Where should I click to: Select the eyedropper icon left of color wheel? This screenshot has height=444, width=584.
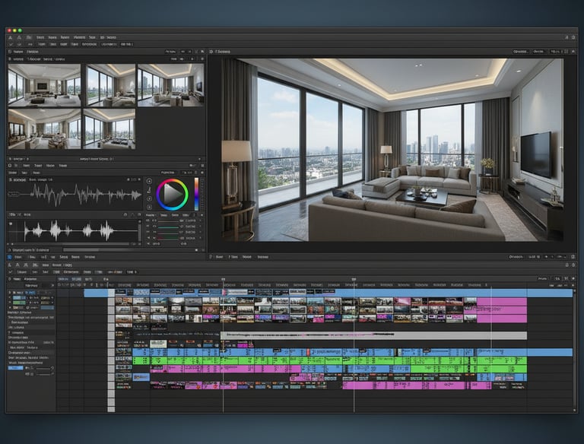149,190
